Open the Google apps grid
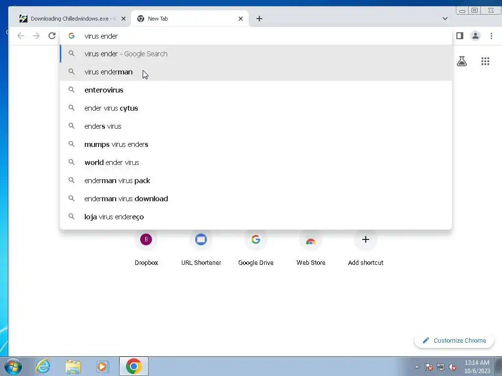 coord(485,61)
